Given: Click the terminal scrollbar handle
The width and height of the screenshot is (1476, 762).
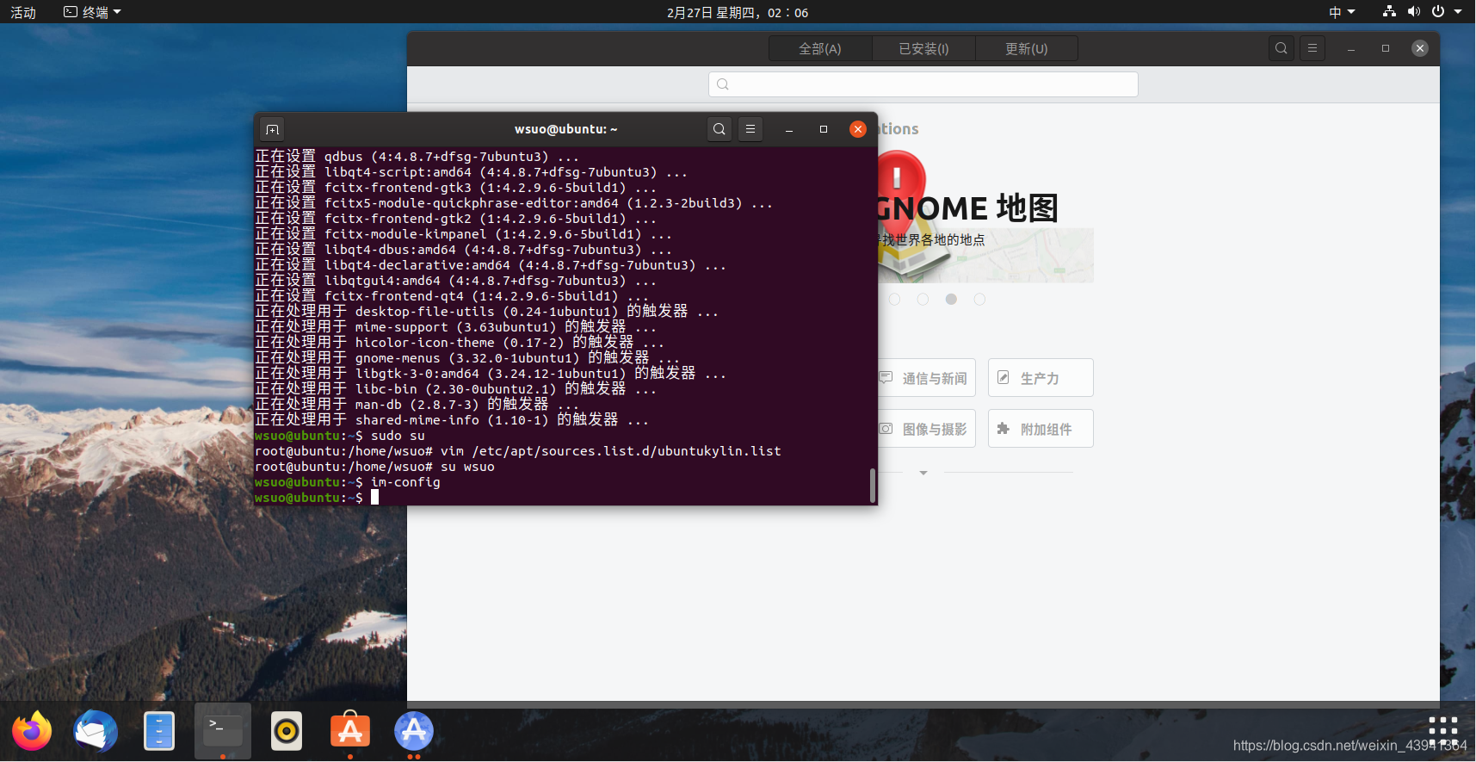Looking at the screenshot, I should pos(873,486).
